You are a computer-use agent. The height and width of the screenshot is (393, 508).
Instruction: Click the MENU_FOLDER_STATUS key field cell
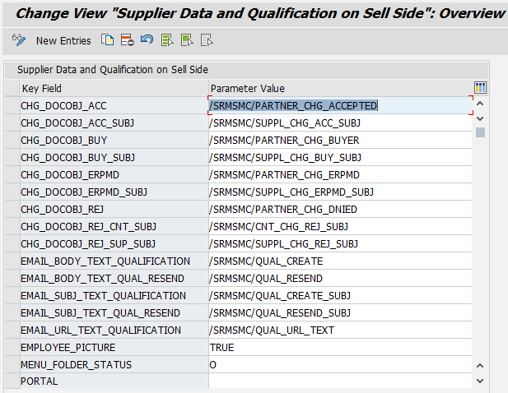coord(114,365)
